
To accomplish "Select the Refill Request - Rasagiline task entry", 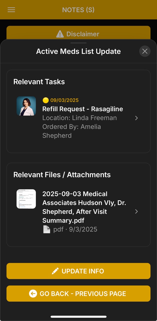I will (83, 109).
